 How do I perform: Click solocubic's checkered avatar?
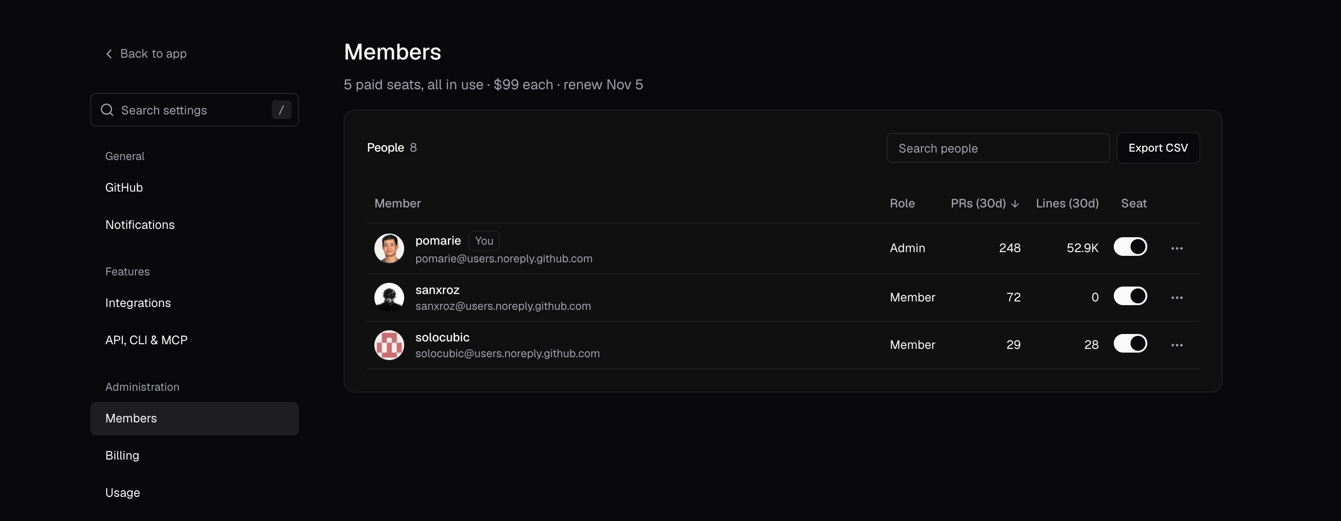click(389, 345)
